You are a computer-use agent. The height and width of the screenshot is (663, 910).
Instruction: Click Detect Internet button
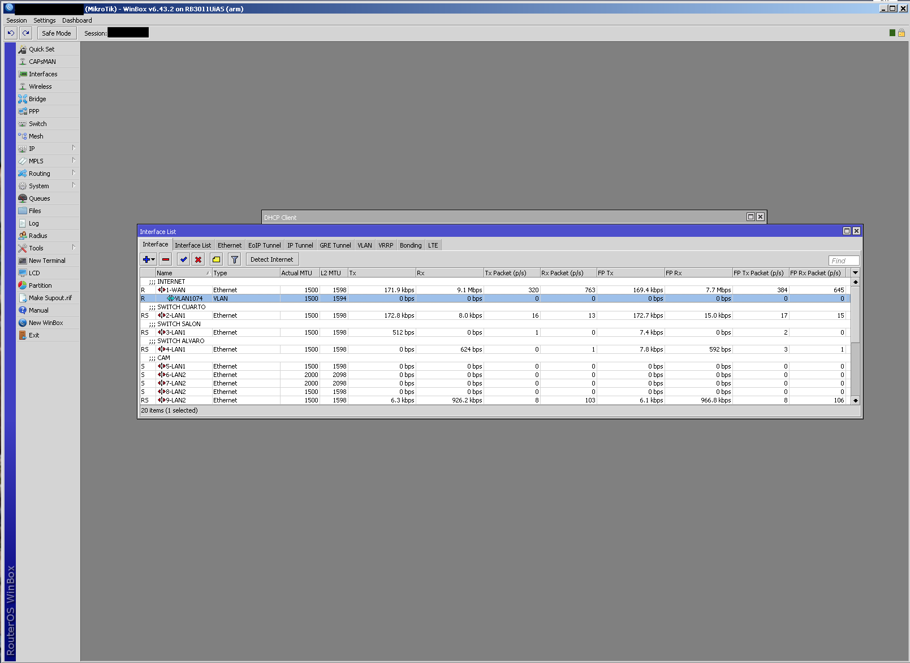click(x=272, y=259)
